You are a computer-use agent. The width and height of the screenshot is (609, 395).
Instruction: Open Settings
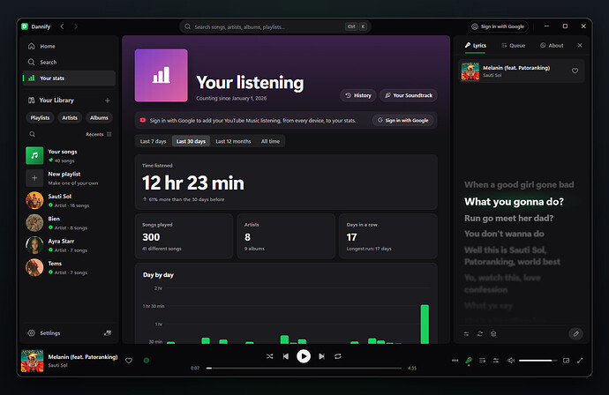coord(44,333)
